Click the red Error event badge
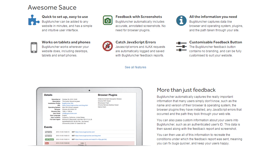The width and height of the screenshot is (271, 154). click(x=47, y=143)
